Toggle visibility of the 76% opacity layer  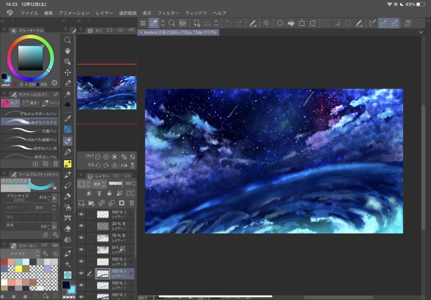coord(81,238)
